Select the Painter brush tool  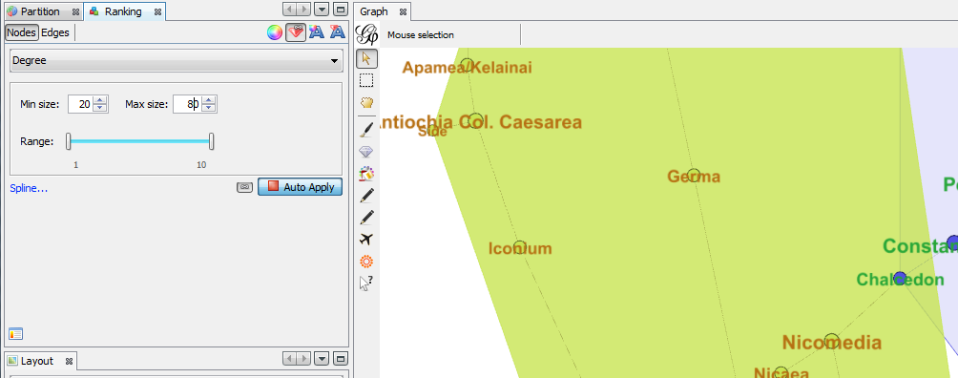click(x=366, y=130)
